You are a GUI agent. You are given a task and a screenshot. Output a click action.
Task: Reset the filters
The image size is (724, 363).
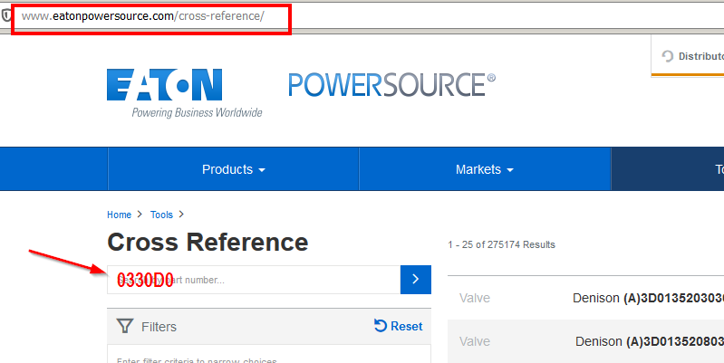click(x=399, y=326)
